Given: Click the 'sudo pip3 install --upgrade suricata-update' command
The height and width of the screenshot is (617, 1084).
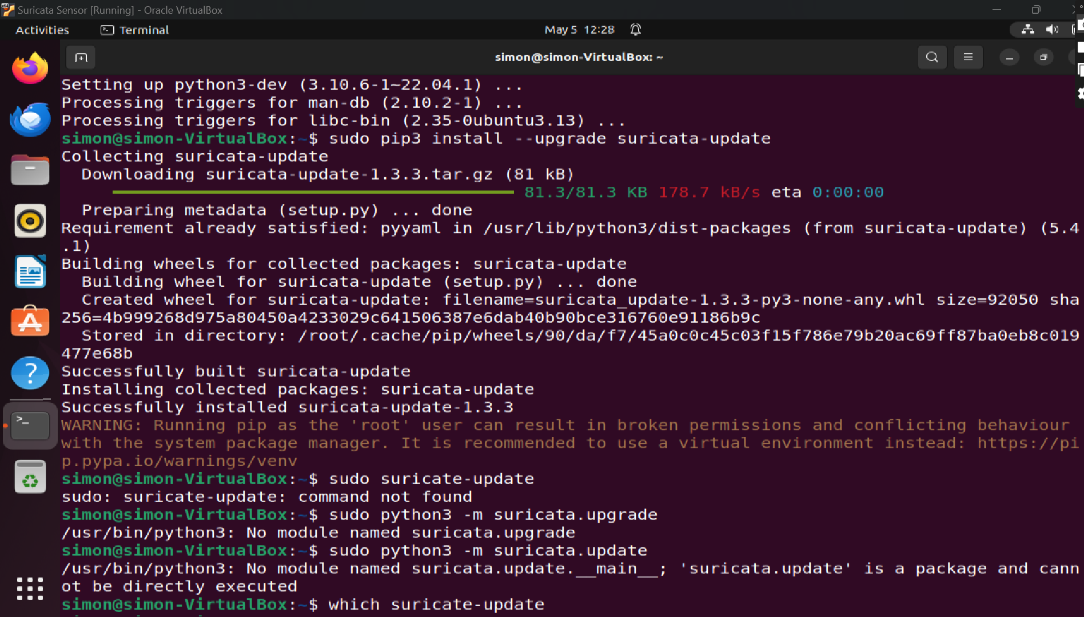Looking at the screenshot, I should 549,139.
